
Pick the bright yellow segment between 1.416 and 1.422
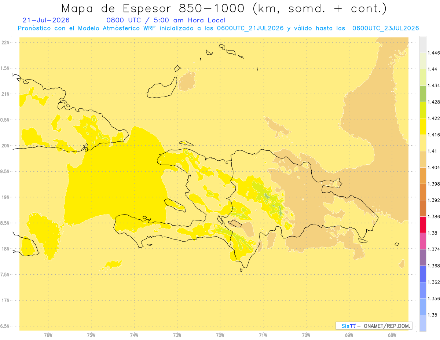pos(423,127)
